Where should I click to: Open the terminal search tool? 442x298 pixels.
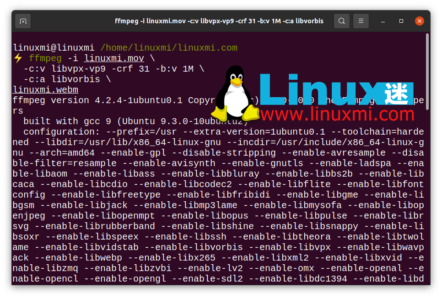[x=341, y=21]
